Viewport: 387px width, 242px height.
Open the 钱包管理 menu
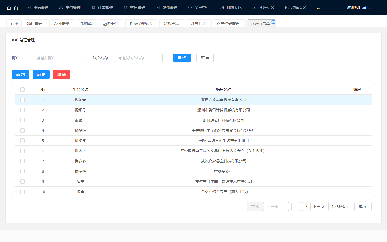tap(167, 8)
